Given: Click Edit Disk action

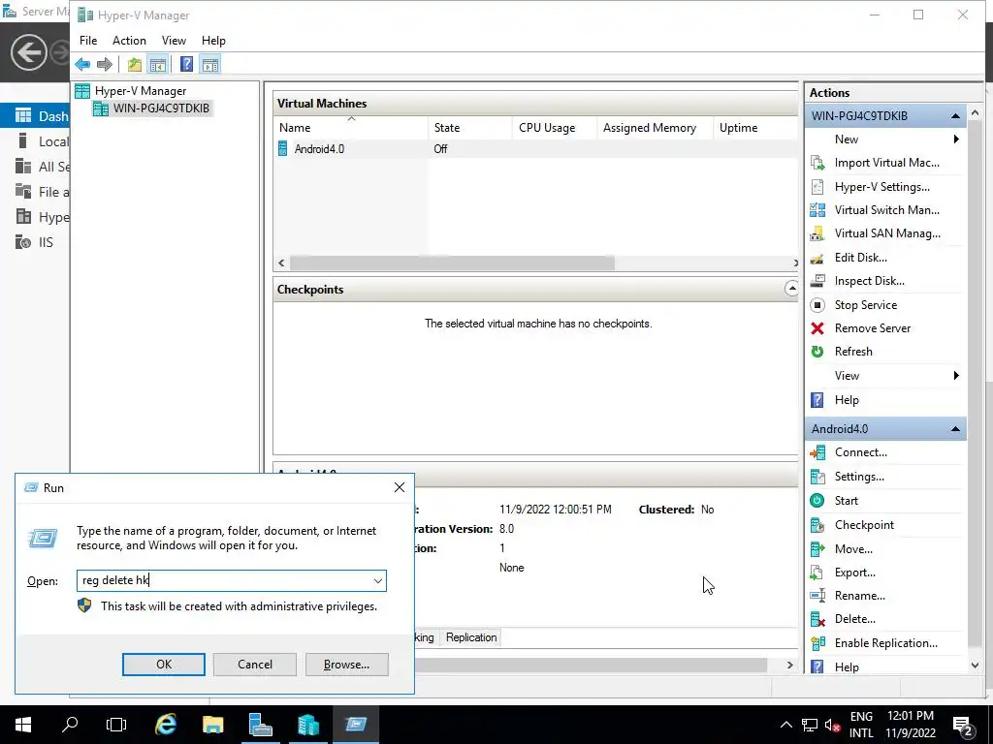Looking at the screenshot, I should coord(861,258).
